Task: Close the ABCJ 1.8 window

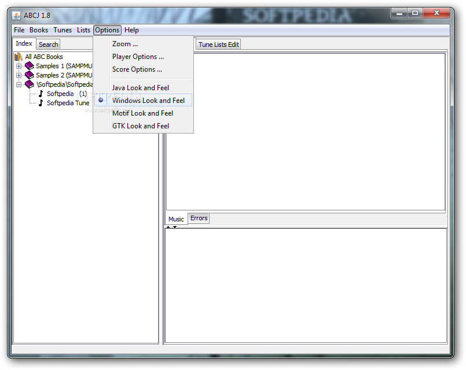Action: 436,13
